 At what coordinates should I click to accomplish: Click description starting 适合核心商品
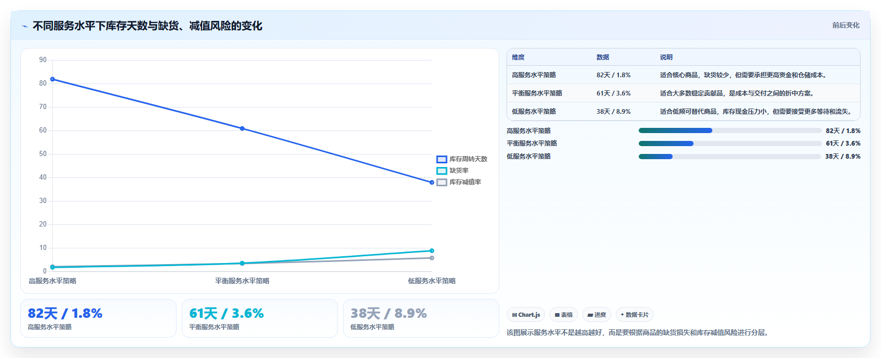tap(743, 75)
